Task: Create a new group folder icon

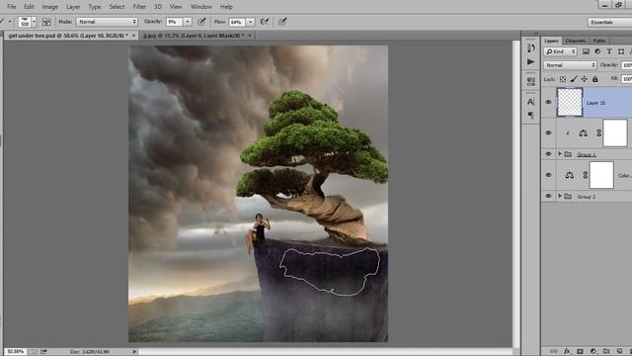Action: click(x=606, y=351)
